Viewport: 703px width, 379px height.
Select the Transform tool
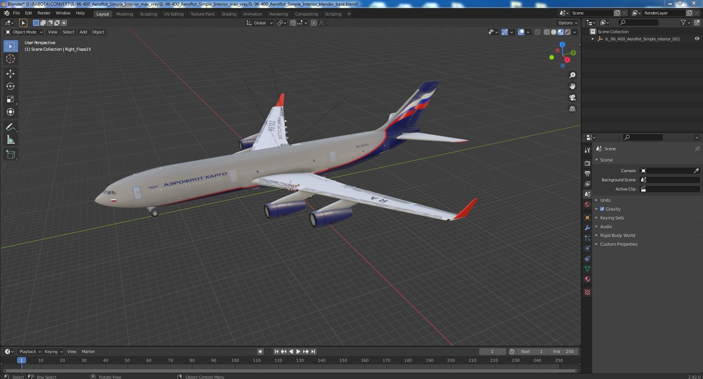tap(10, 112)
